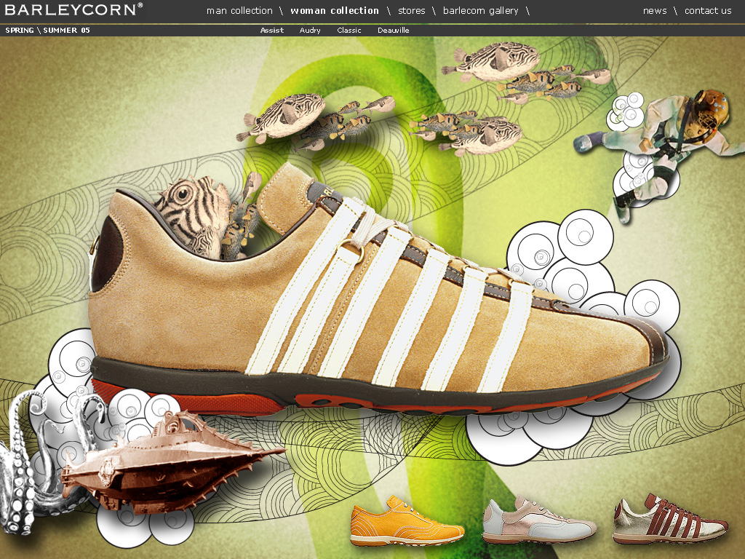Open the barlecorn gallery section
The width and height of the screenshot is (745, 559).
point(480,10)
